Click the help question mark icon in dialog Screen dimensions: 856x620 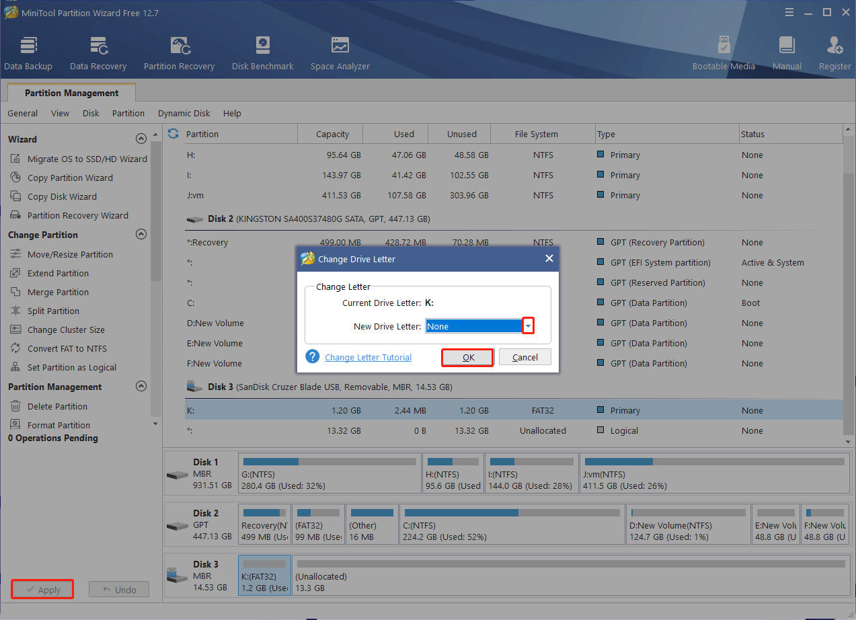[x=312, y=356]
